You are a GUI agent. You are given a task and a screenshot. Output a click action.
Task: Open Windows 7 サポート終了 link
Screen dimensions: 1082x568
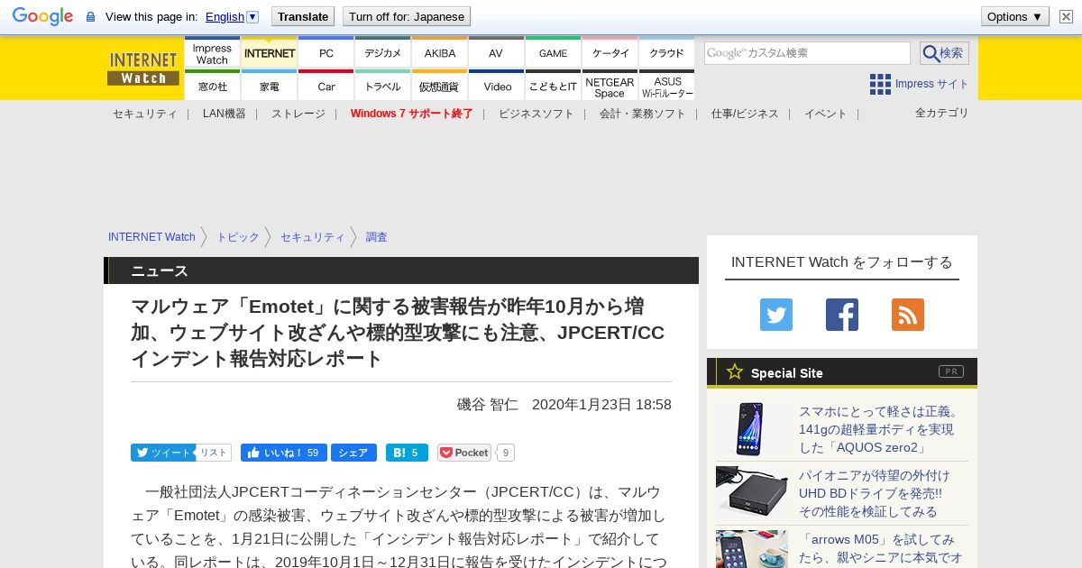tap(412, 114)
